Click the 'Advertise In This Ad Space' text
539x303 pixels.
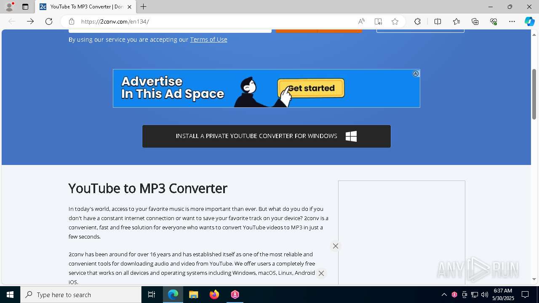(173, 88)
